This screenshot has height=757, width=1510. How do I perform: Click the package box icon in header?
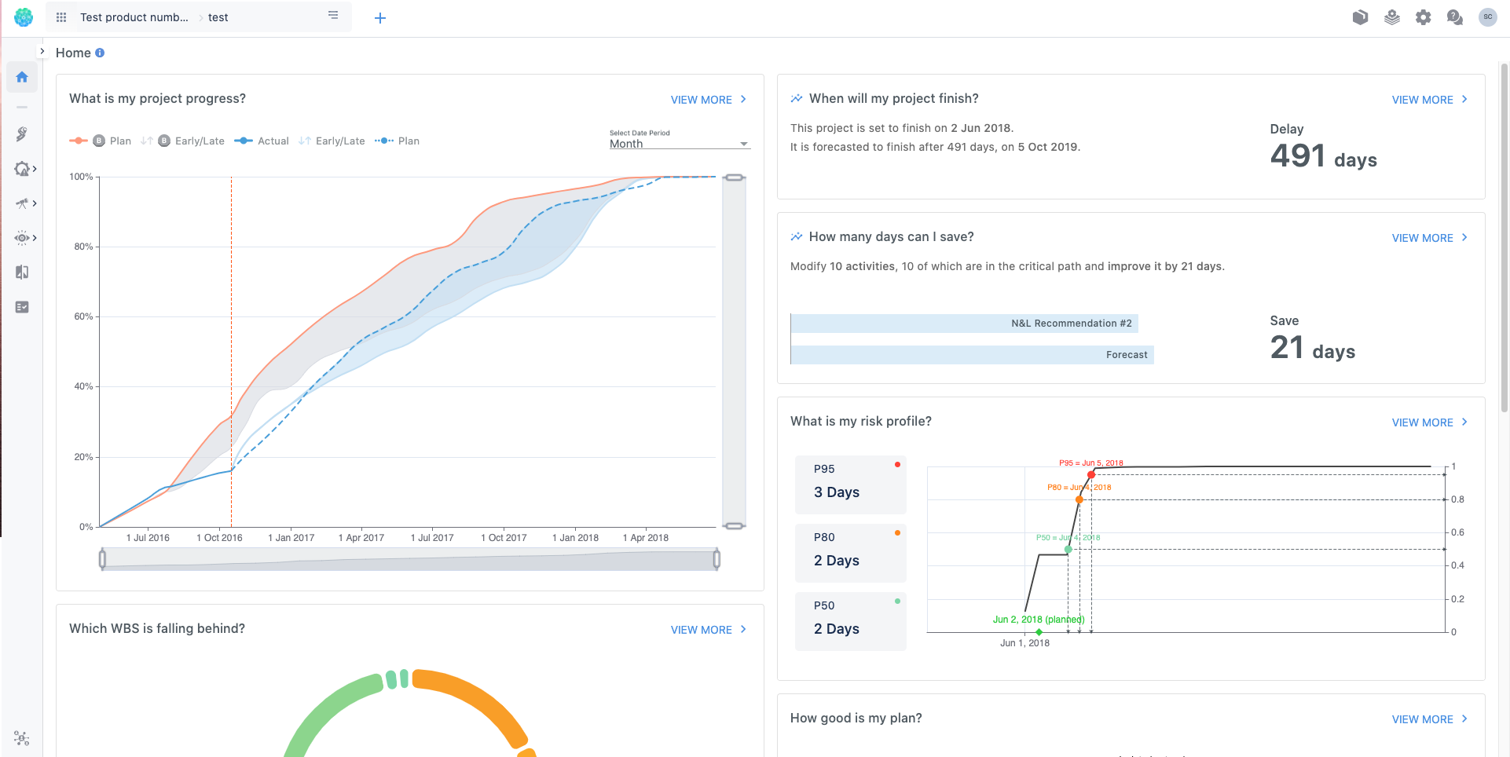click(1360, 17)
